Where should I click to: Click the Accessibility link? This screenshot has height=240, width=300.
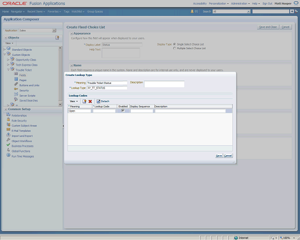(200, 3)
